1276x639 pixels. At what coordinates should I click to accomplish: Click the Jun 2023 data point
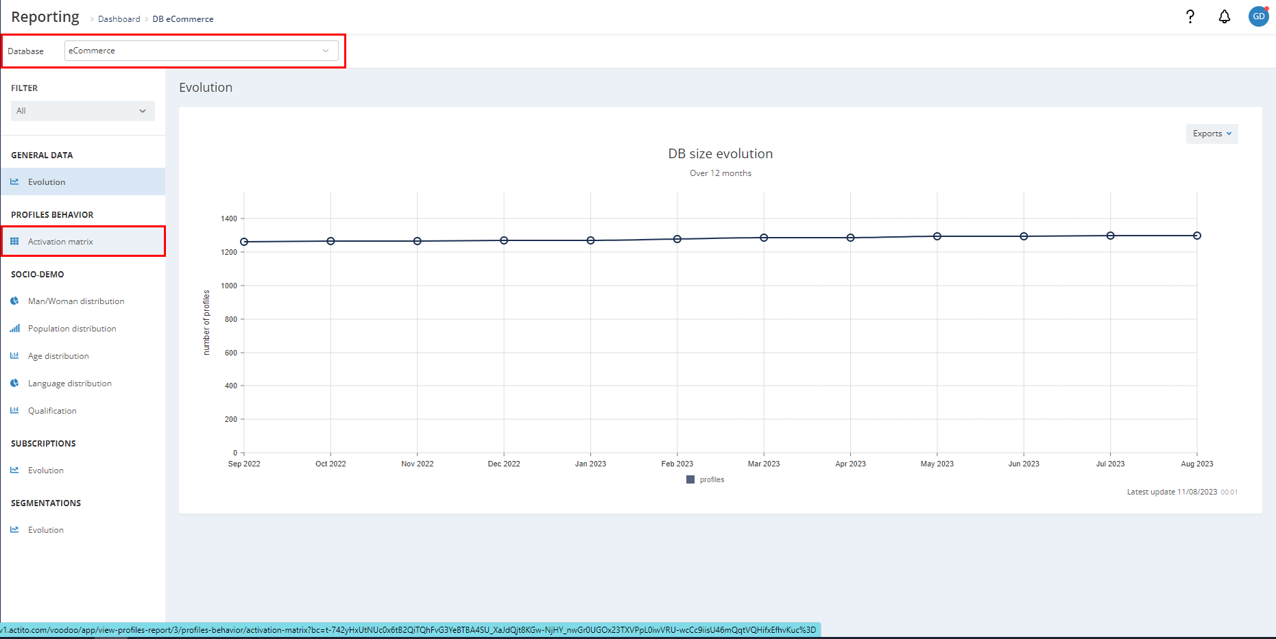point(1024,236)
